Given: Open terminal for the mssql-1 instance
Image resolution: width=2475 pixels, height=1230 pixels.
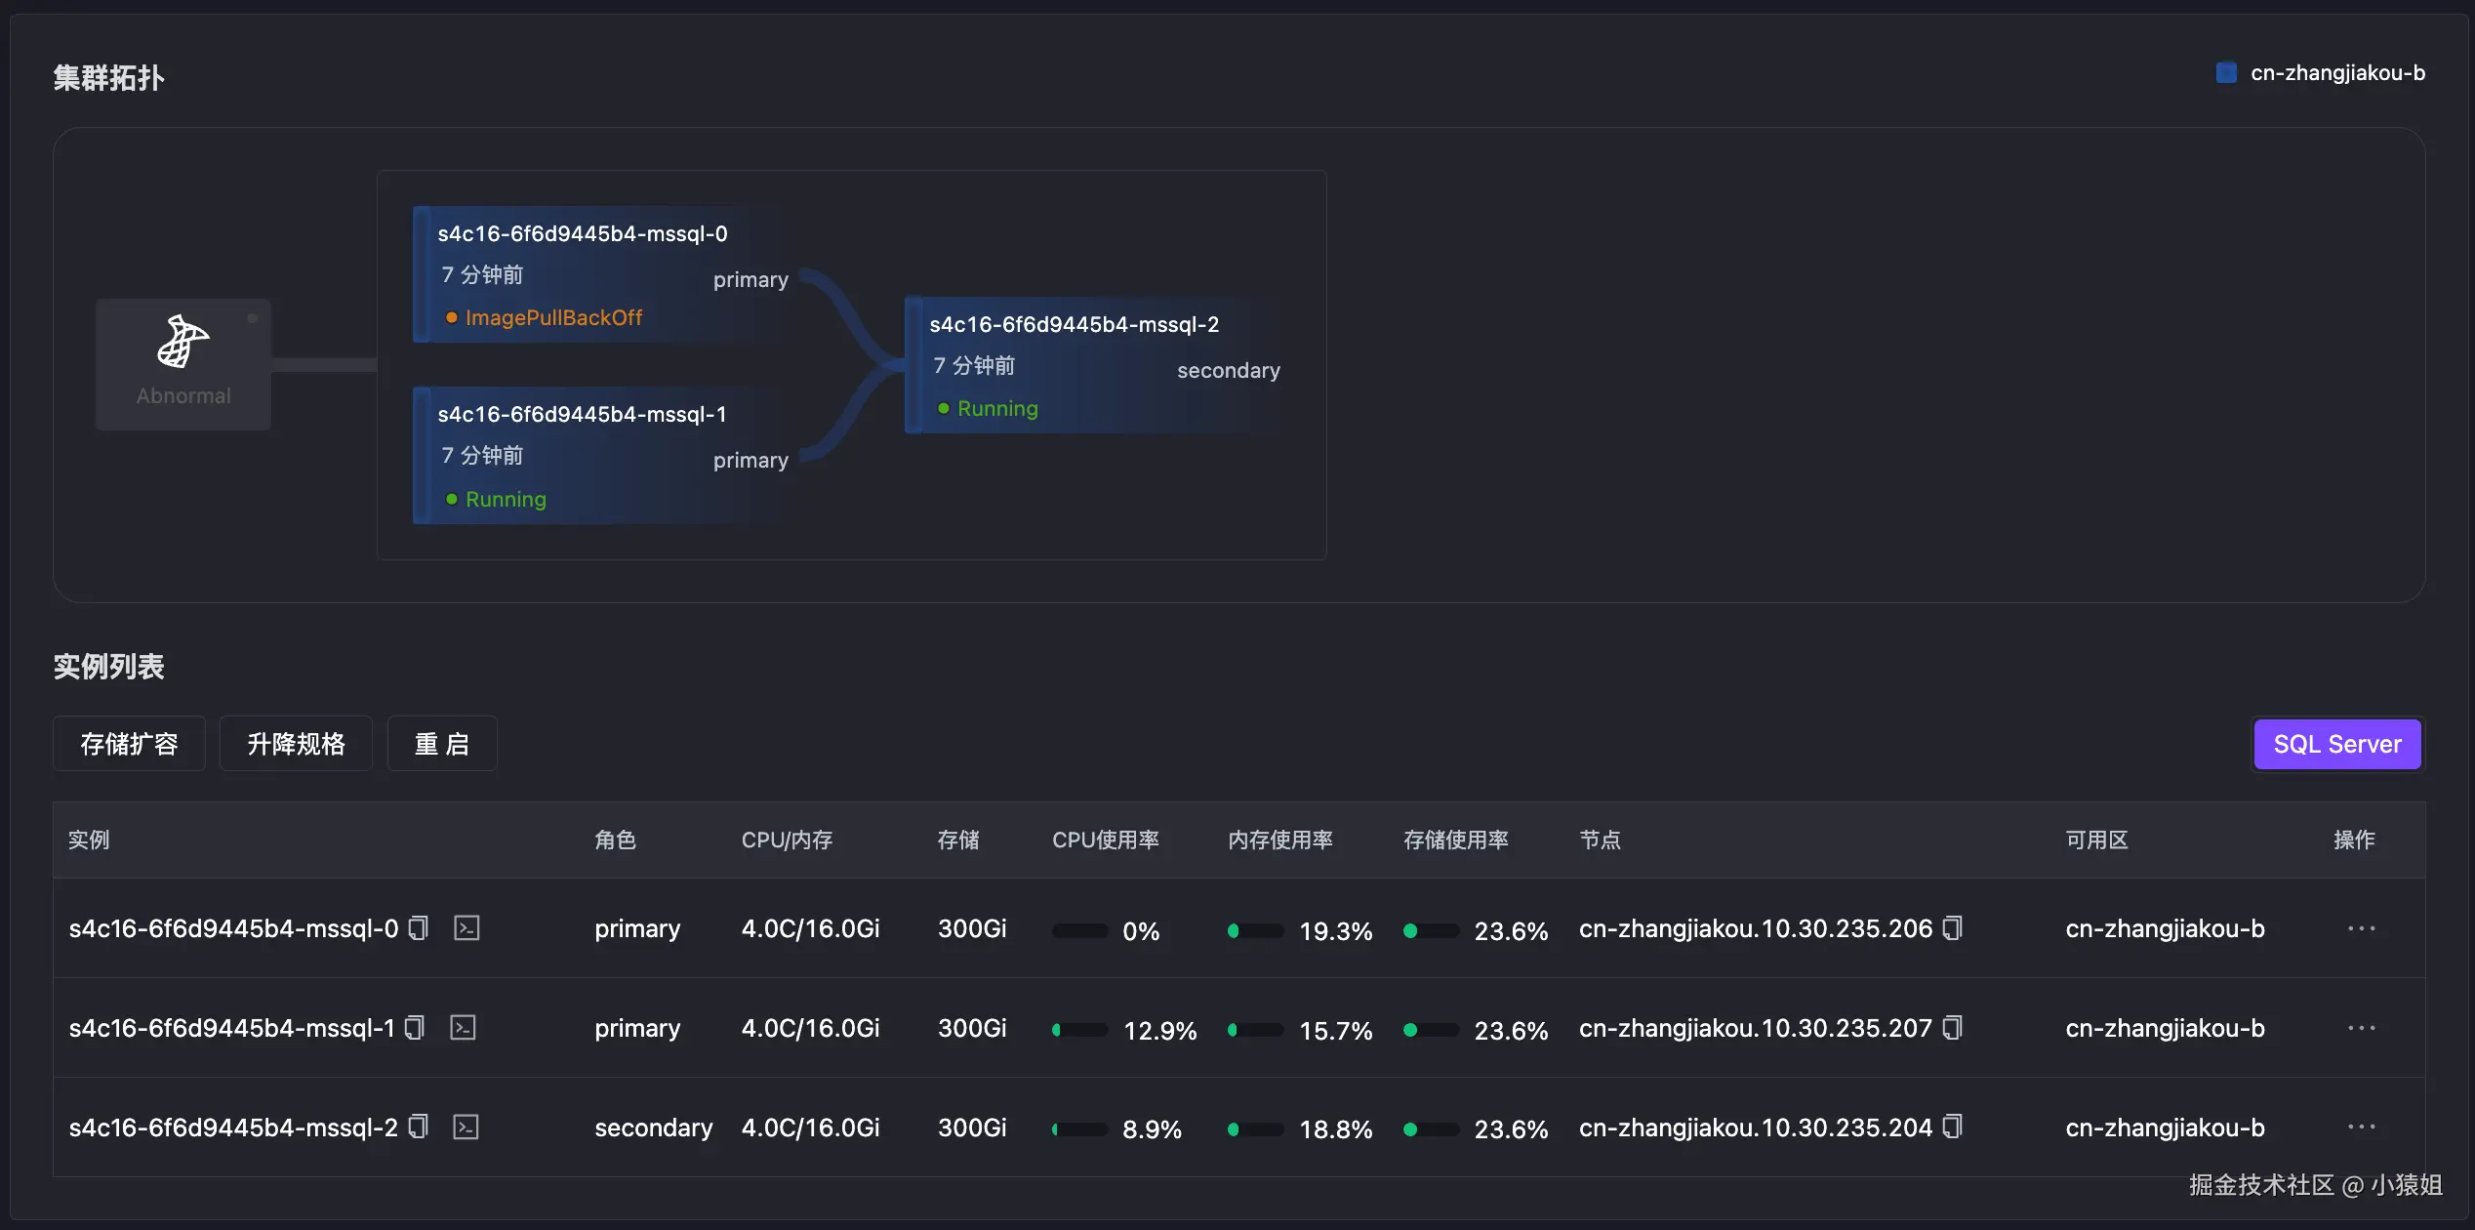Looking at the screenshot, I should (463, 1028).
